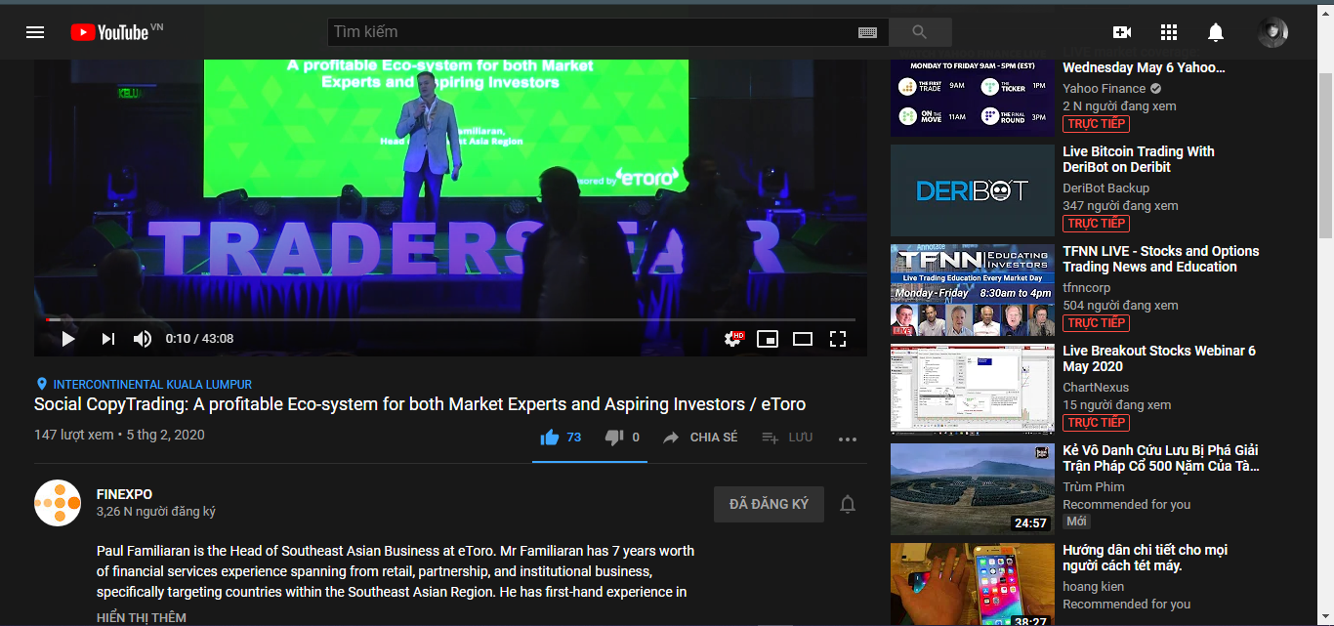Open Kẻ Vô Danh Cứu Lưu video title
This screenshot has height=626, width=1334.
(x=1161, y=458)
